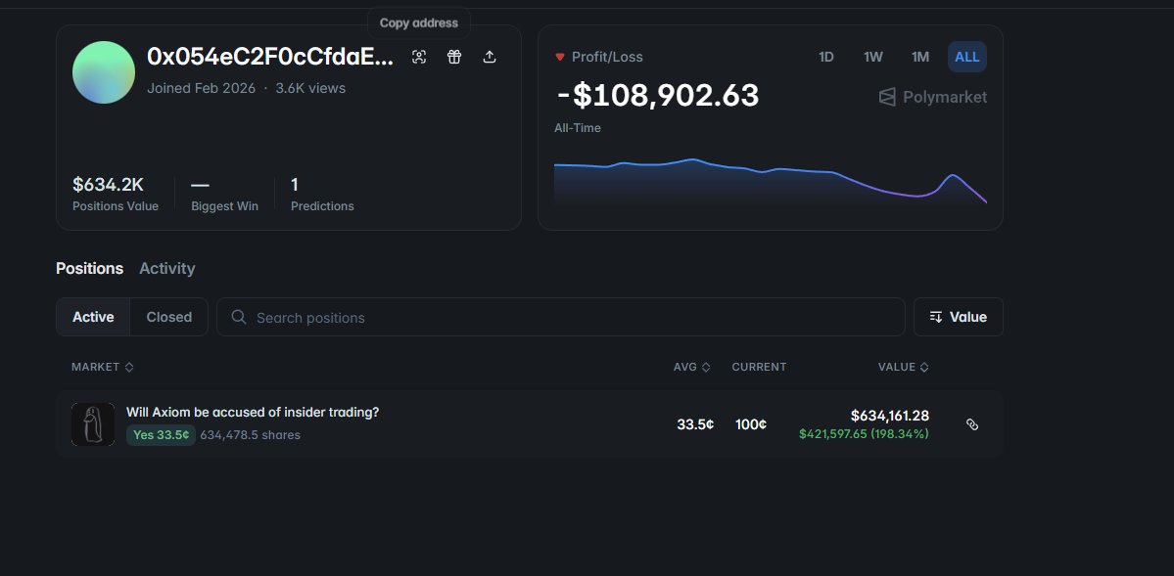This screenshot has width=1174, height=576.
Task: Show Closed positions
Action: (x=169, y=317)
